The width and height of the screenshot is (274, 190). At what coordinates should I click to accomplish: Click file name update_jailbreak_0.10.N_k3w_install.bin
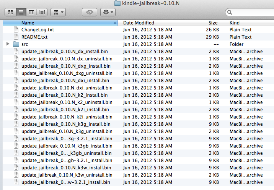66,168
